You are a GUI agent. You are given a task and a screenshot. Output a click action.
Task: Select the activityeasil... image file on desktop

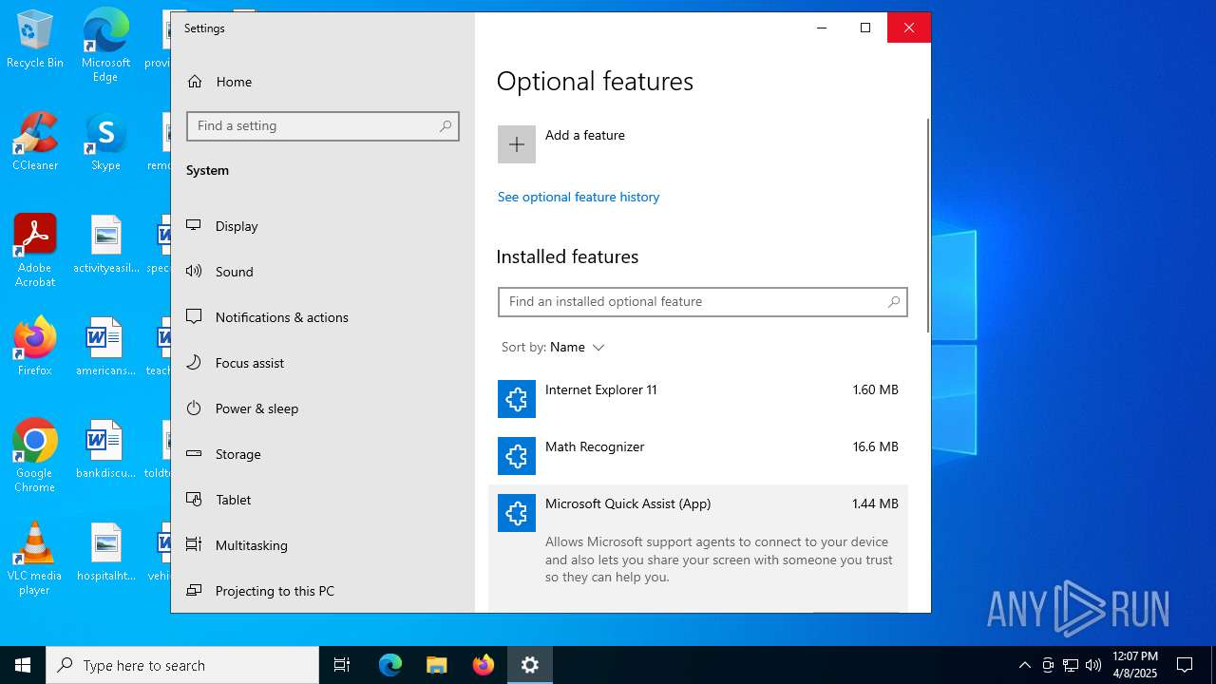point(105,244)
